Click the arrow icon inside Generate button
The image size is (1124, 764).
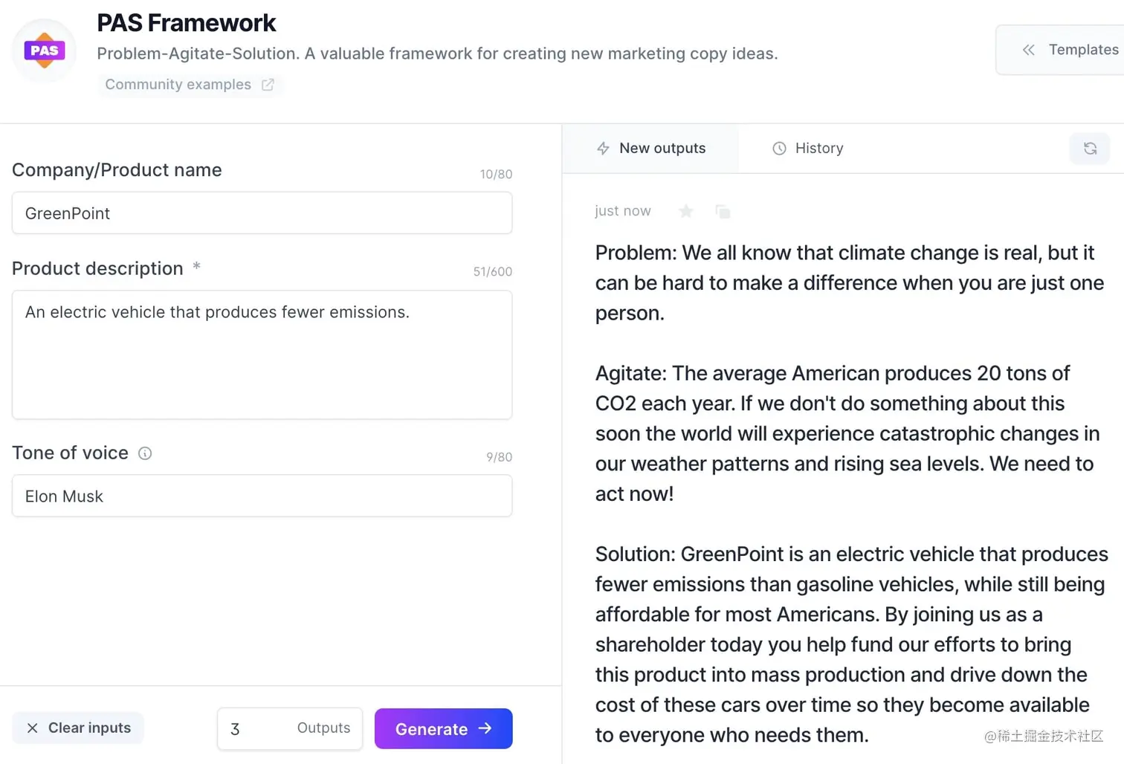pyautogui.click(x=485, y=728)
